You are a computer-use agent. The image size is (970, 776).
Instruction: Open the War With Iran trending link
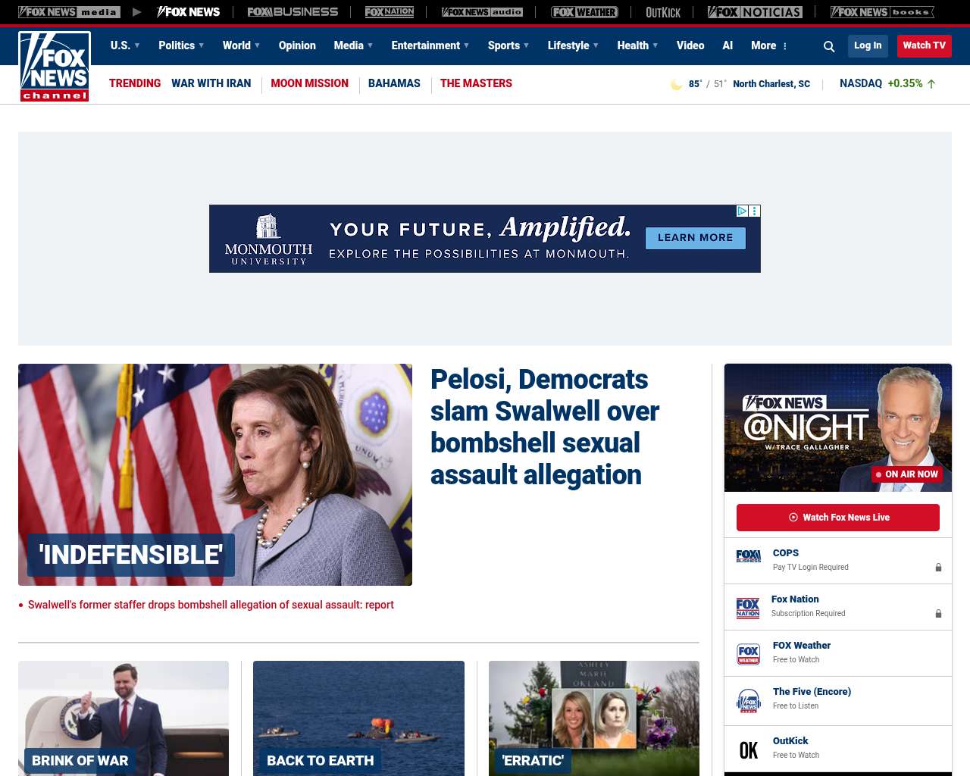pyautogui.click(x=211, y=83)
